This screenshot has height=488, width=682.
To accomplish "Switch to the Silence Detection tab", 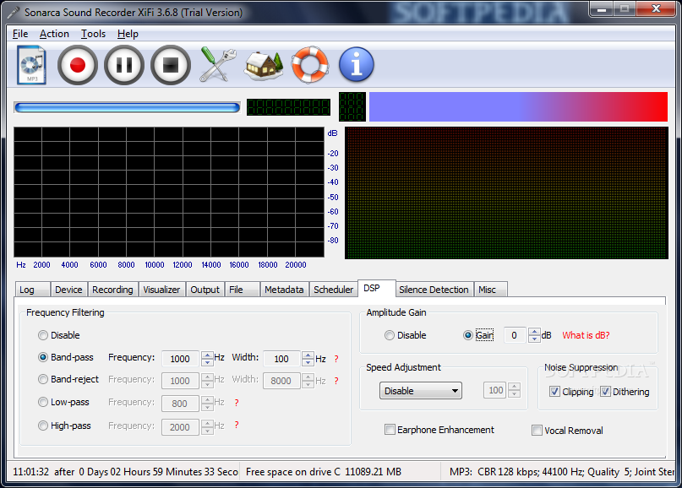I will (434, 290).
